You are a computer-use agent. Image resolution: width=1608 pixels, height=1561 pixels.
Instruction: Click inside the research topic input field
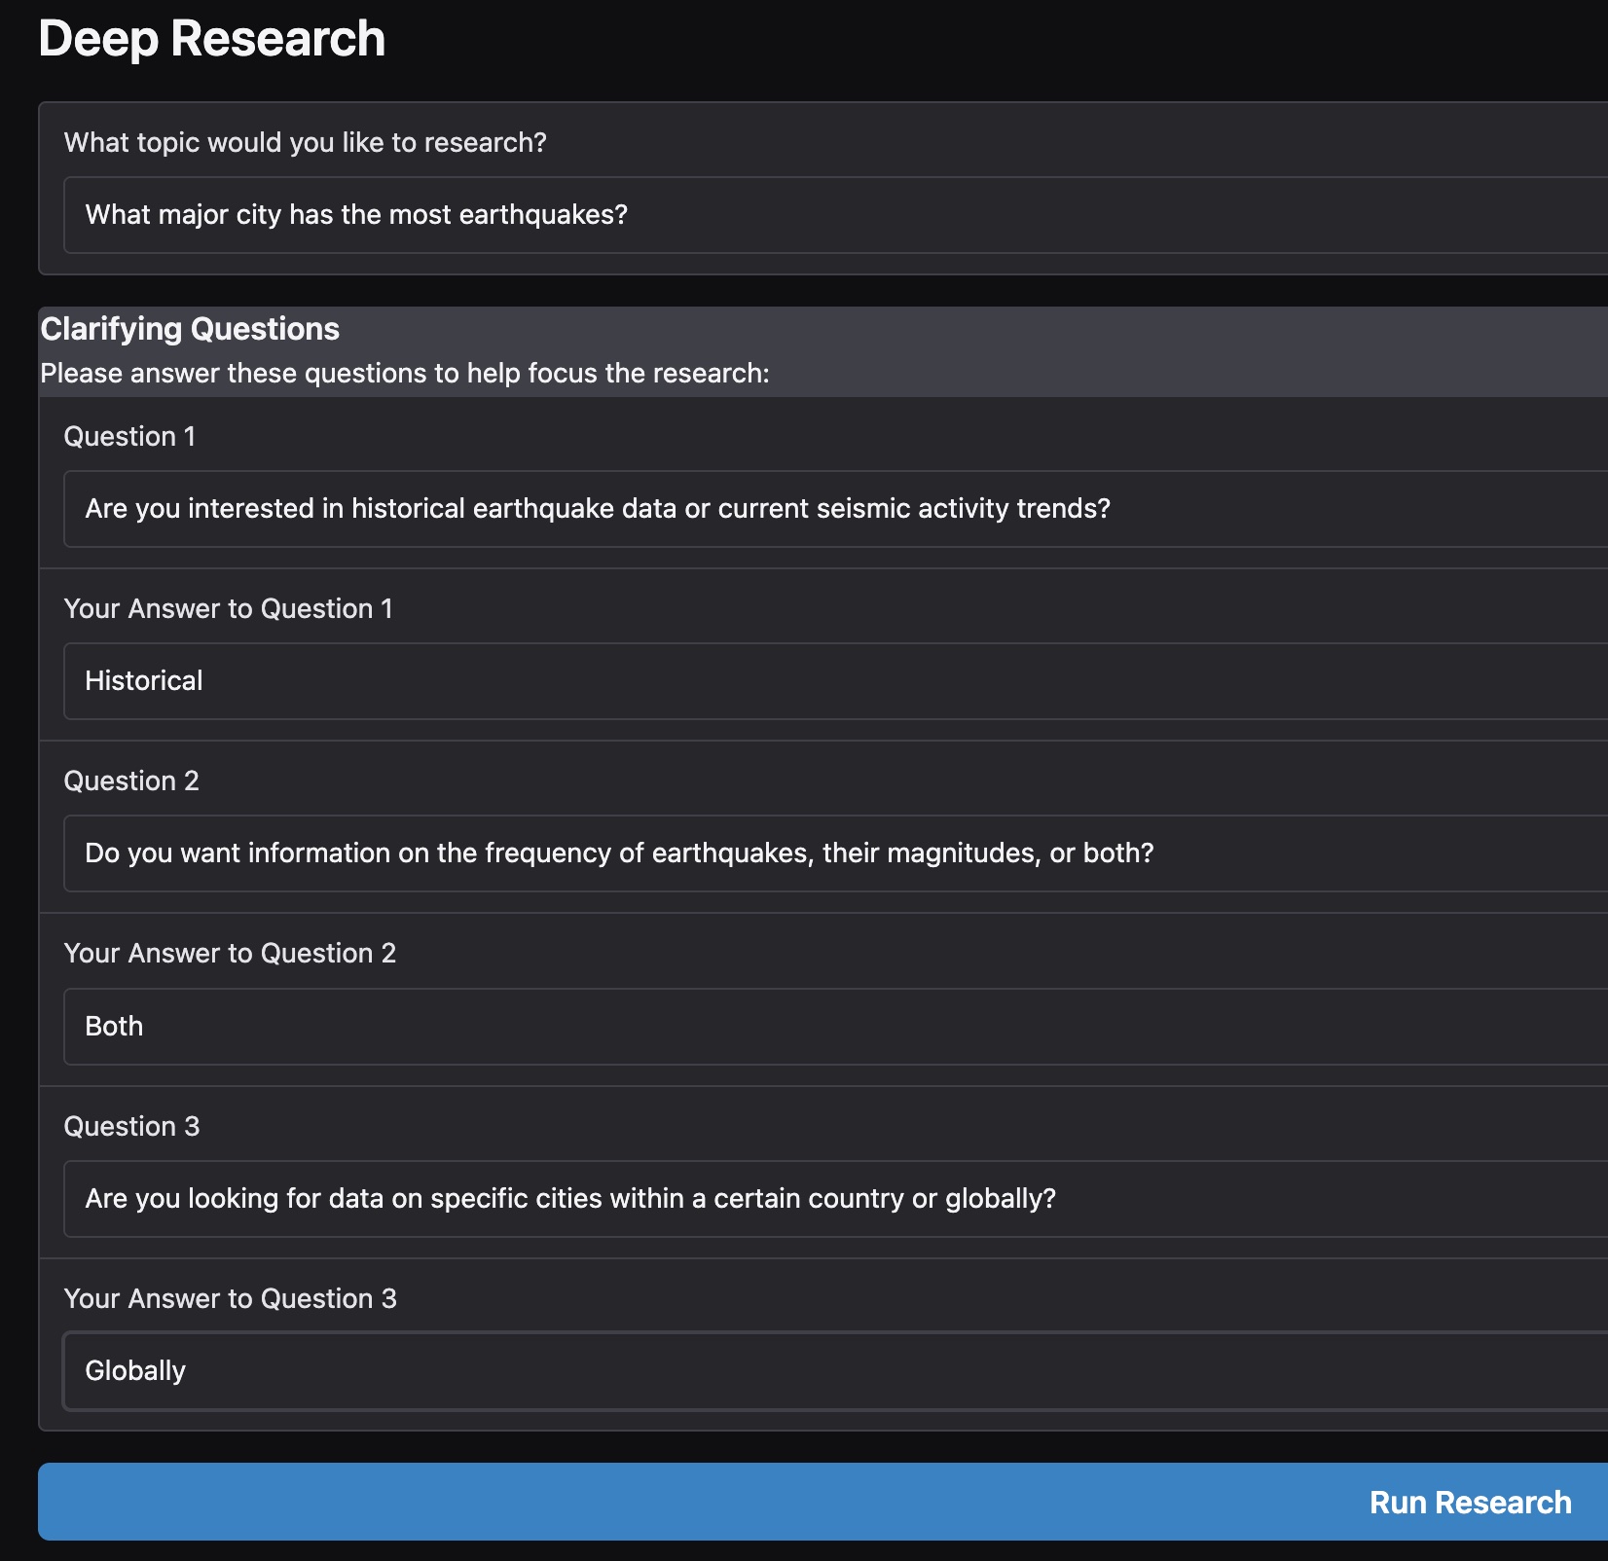pyautogui.click(x=681, y=214)
